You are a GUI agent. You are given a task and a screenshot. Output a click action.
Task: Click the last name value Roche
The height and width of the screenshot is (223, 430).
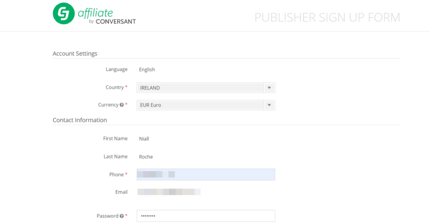pos(146,157)
